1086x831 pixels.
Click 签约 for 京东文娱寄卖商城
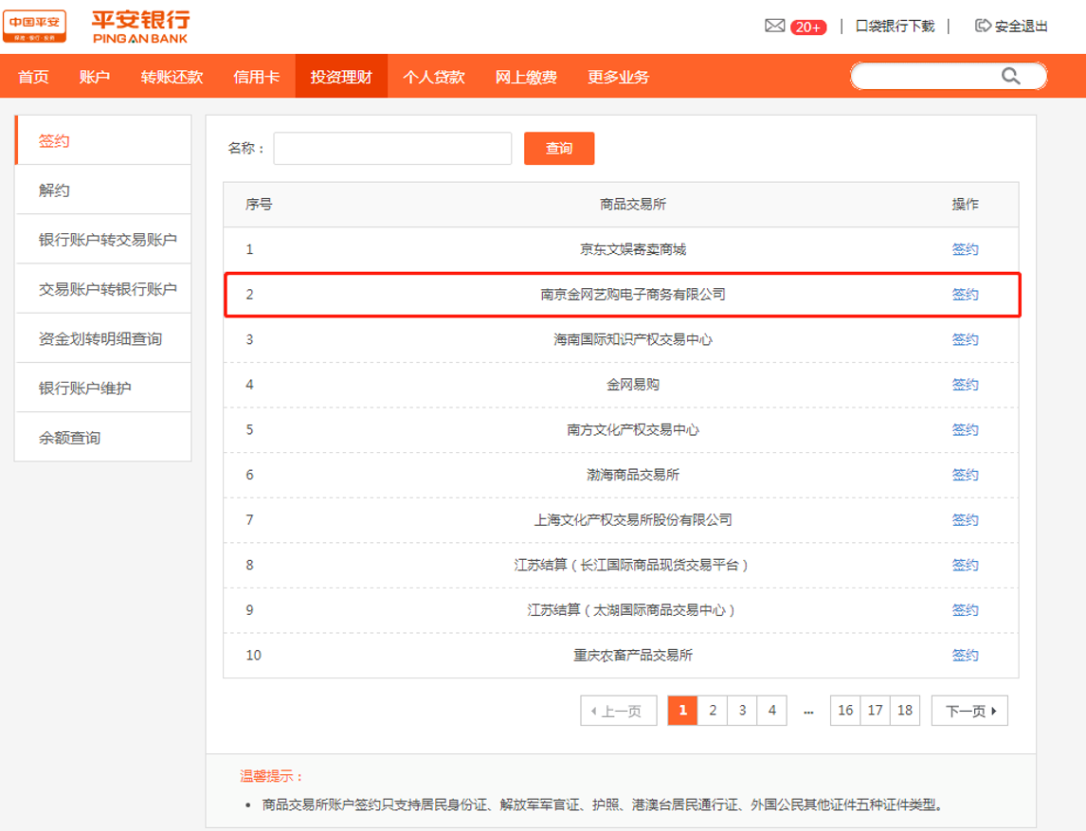965,249
